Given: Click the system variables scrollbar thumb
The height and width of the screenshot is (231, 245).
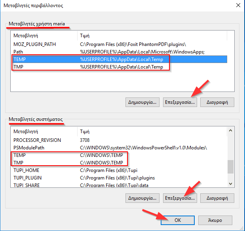Looking at the screenshot, I should click(x=230, y=167).
